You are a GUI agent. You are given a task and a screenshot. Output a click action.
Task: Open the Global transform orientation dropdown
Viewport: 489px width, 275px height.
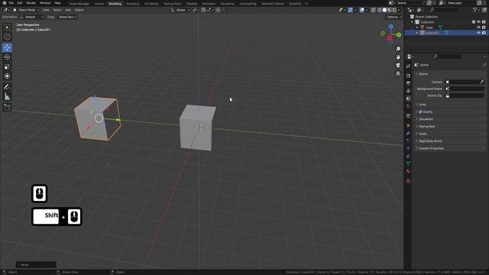(x=180, y=10)
